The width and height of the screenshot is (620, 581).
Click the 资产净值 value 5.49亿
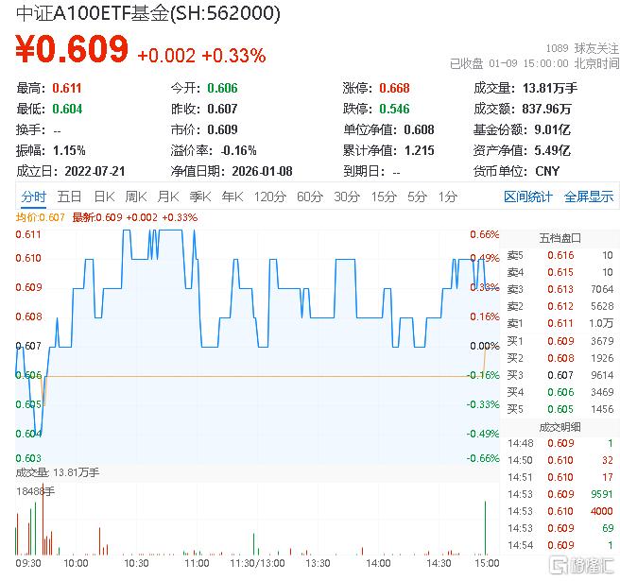pyautogui.click(x=552, y=150)
